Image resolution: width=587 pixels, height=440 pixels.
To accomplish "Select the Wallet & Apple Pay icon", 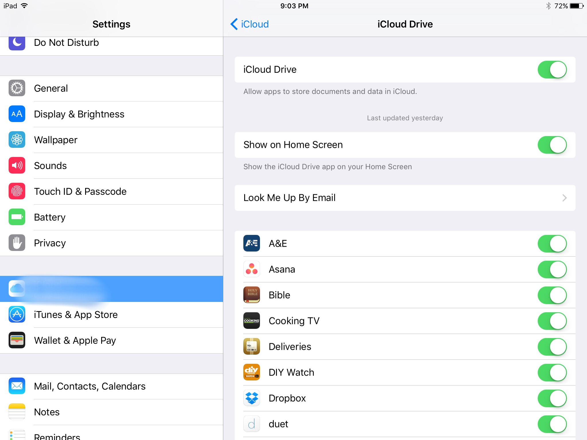I will [17, 340].
